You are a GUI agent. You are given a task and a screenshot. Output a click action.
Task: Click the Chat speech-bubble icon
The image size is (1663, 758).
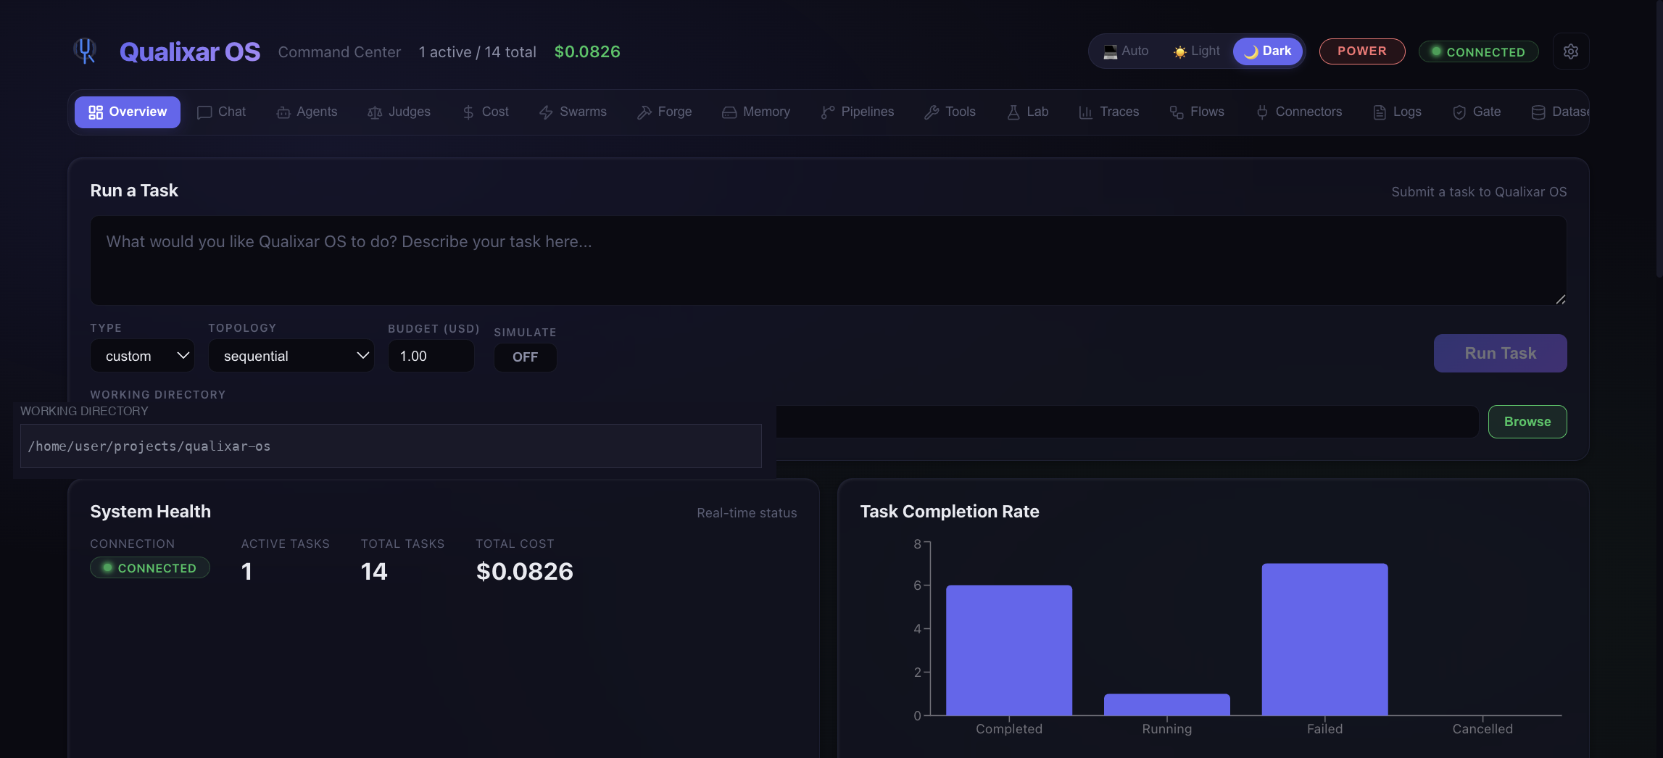click(204, 112)
